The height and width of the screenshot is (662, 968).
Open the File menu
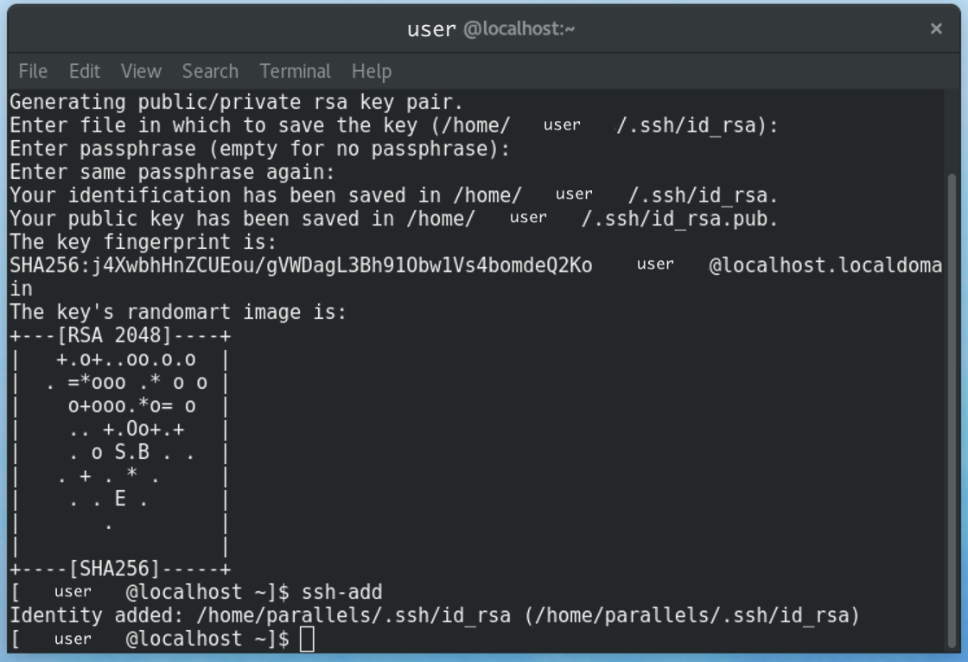pyautogui.click(x=33, y=71)
